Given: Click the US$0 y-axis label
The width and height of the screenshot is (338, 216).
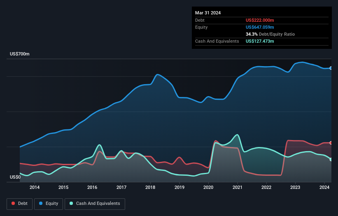Looking at the screenshot, I should tap(15, 177).
